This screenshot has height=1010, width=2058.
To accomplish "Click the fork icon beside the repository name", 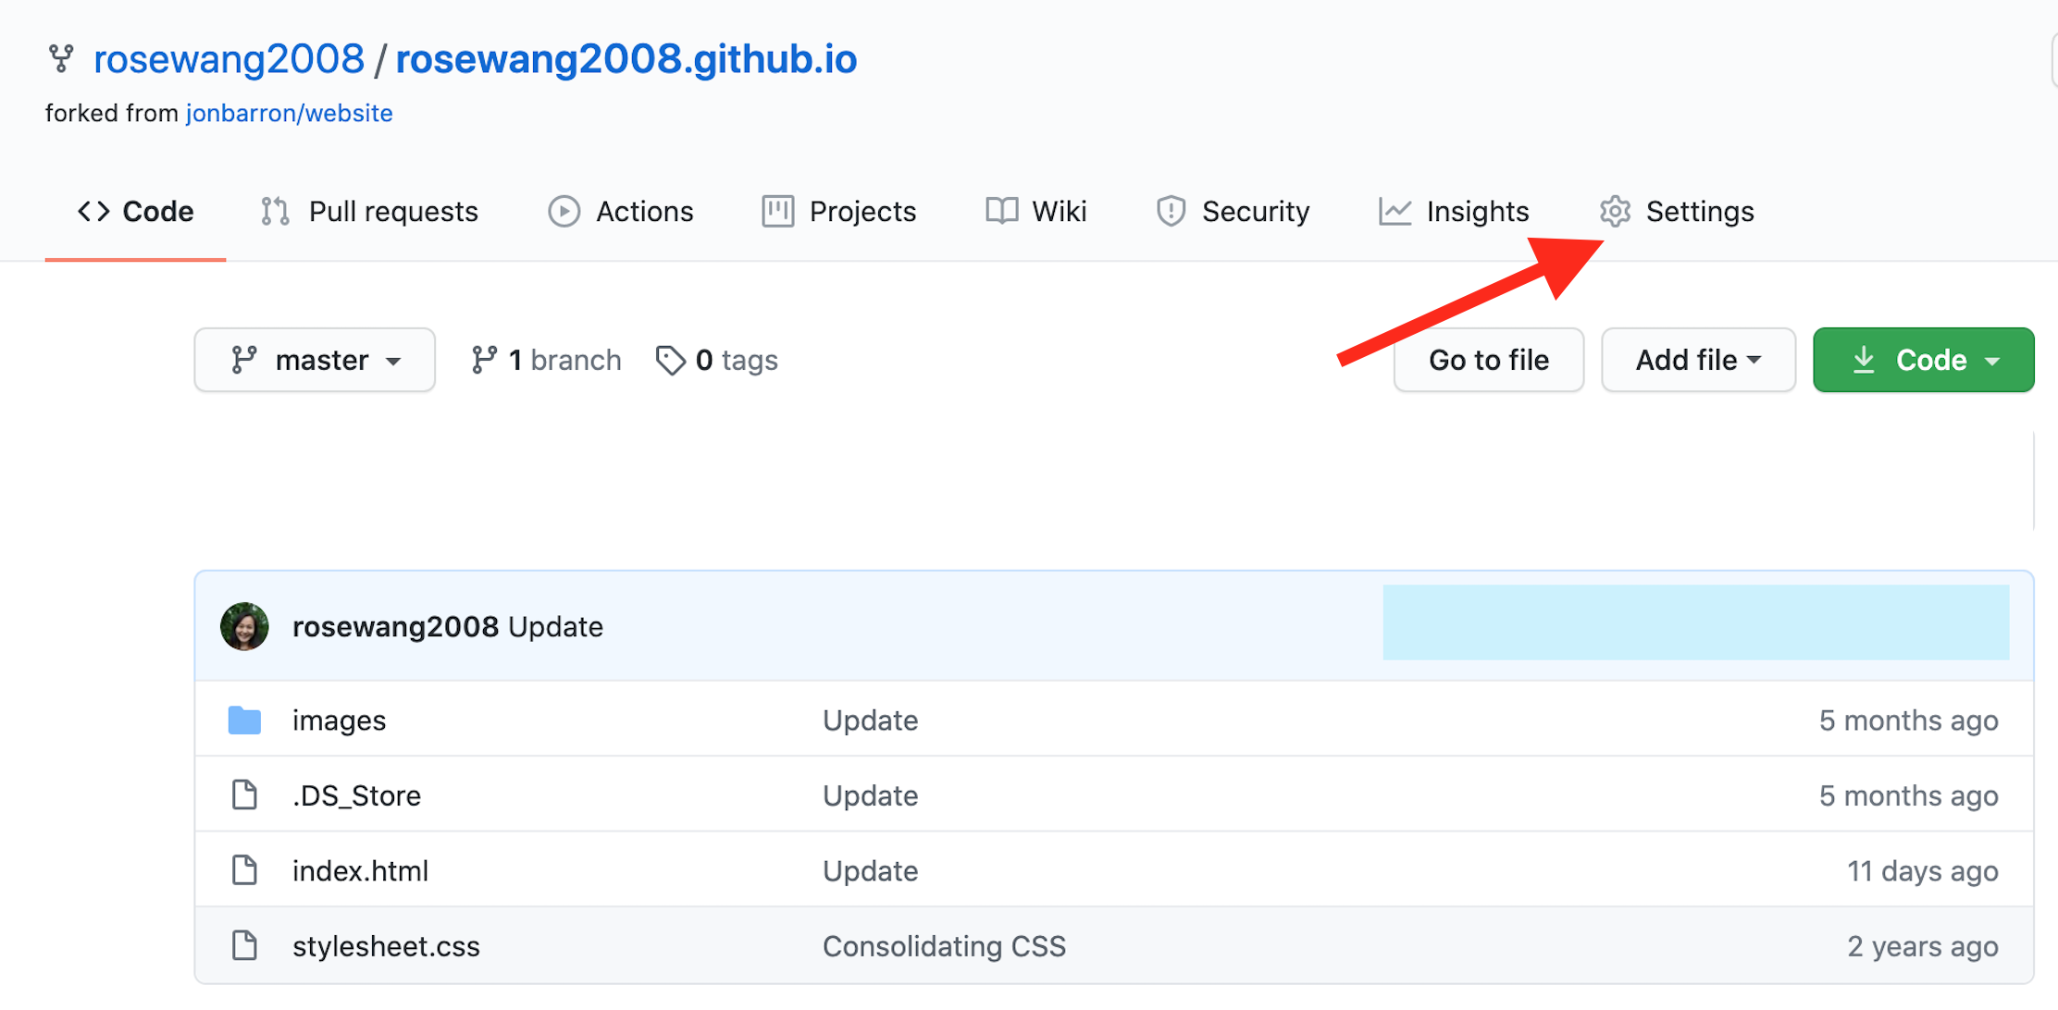I will (61, 59).
